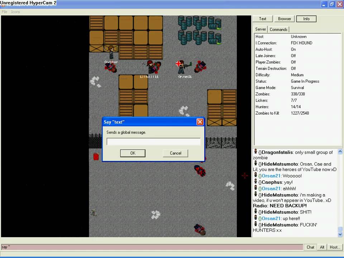344x258 pixels.
Task: Select the 'I.Connection:' FOX HOUND value
Action: (301, 43)
